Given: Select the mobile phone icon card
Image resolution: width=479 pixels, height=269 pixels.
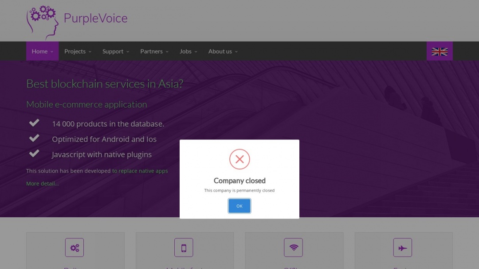Looking at the screenshot, I should click(184, 247).
